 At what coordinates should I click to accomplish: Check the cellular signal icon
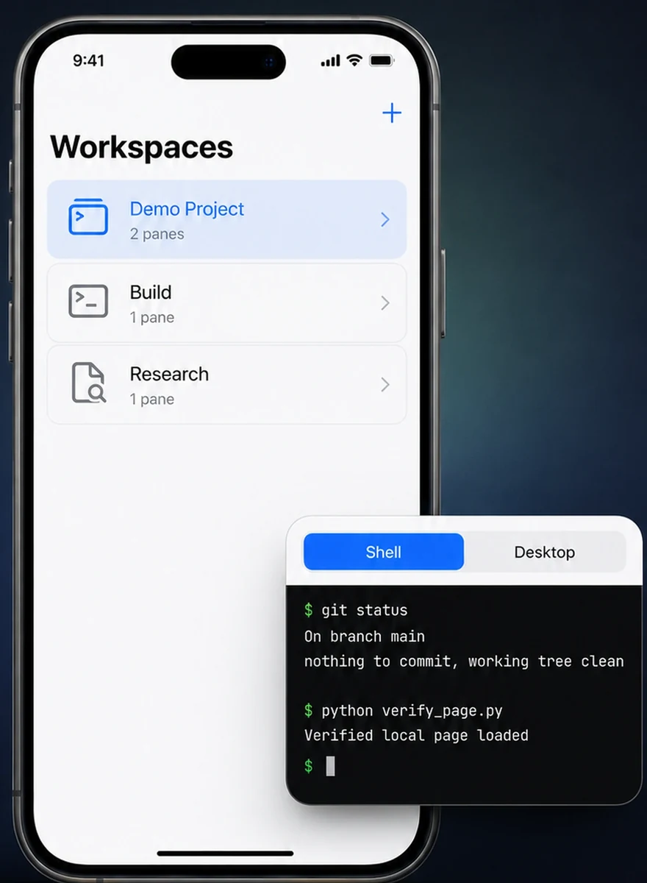(x=331, y=61)
